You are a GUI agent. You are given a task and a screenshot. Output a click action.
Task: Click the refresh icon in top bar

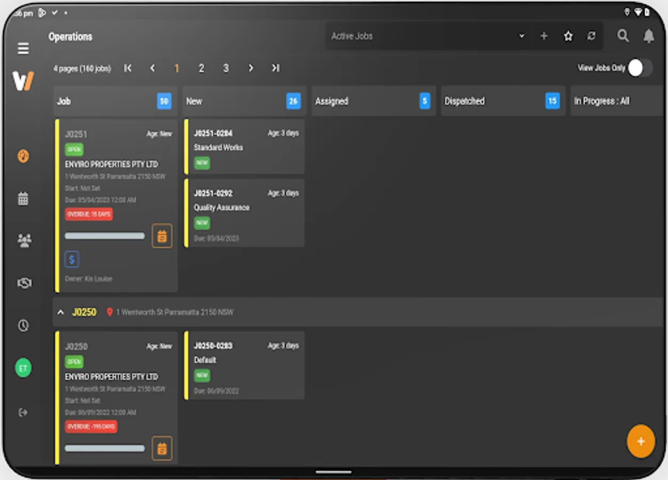pyautogui.click(x=591, y=36)
